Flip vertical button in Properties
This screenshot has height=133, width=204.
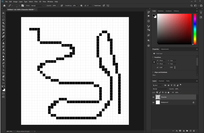click(175, 67)
